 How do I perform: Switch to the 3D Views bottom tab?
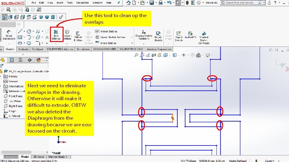click(39, 157)
